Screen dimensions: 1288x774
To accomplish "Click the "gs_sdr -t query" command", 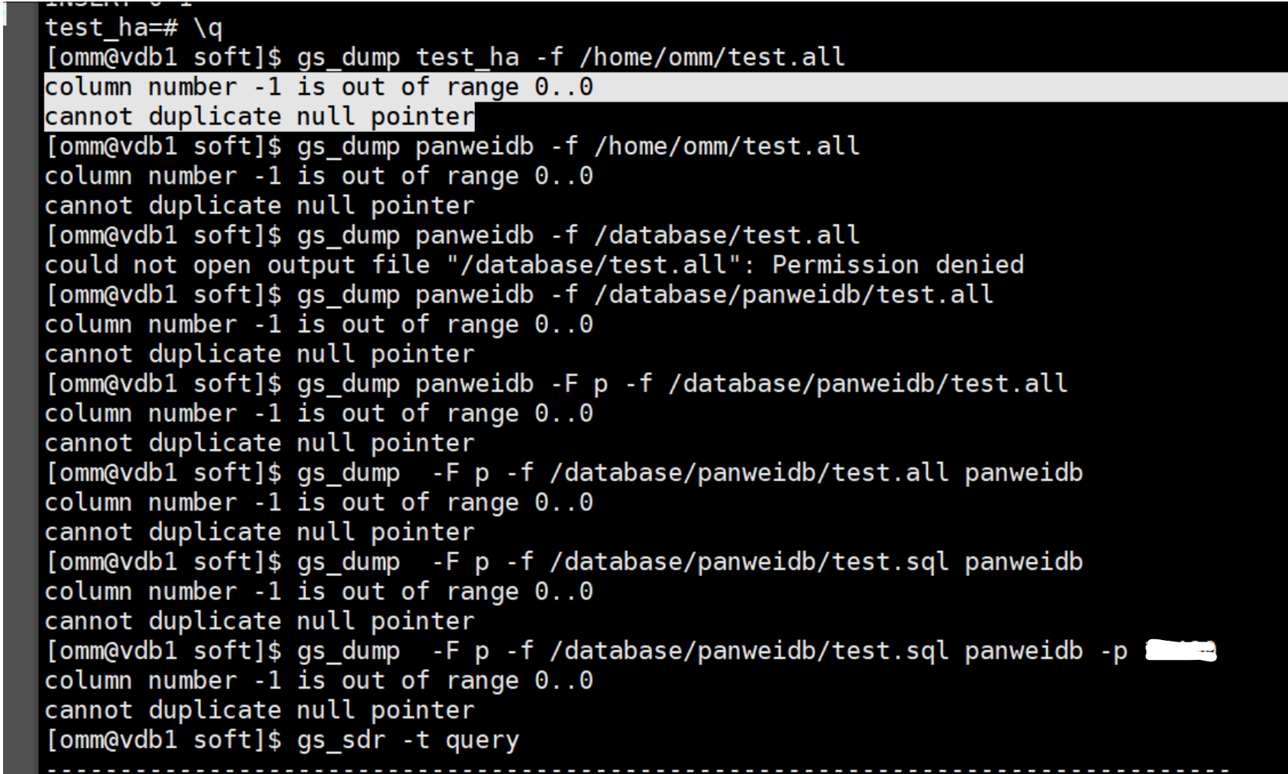I will [408, 740].
